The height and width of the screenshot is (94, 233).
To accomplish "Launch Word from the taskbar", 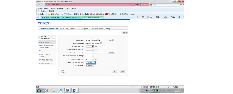I will click(75, 90).
